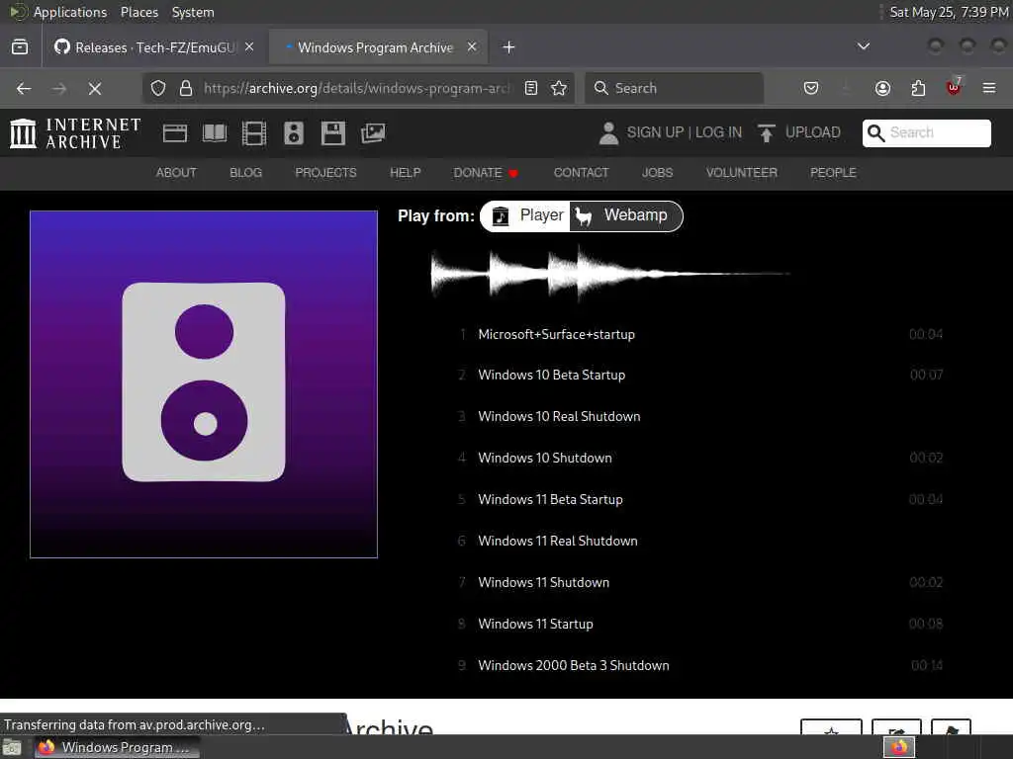Open the Texts book icon
Image resolution: width=1013 pixels, height=759 pixels.
pos(215,133)
